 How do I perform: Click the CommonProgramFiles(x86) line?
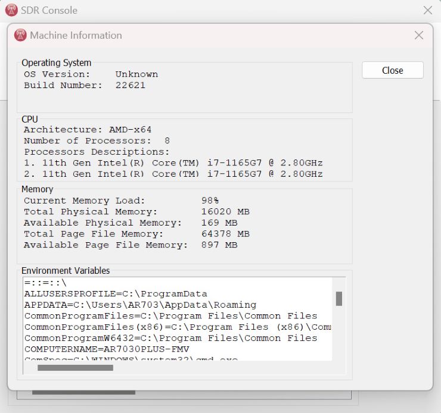tap(178, 327)
